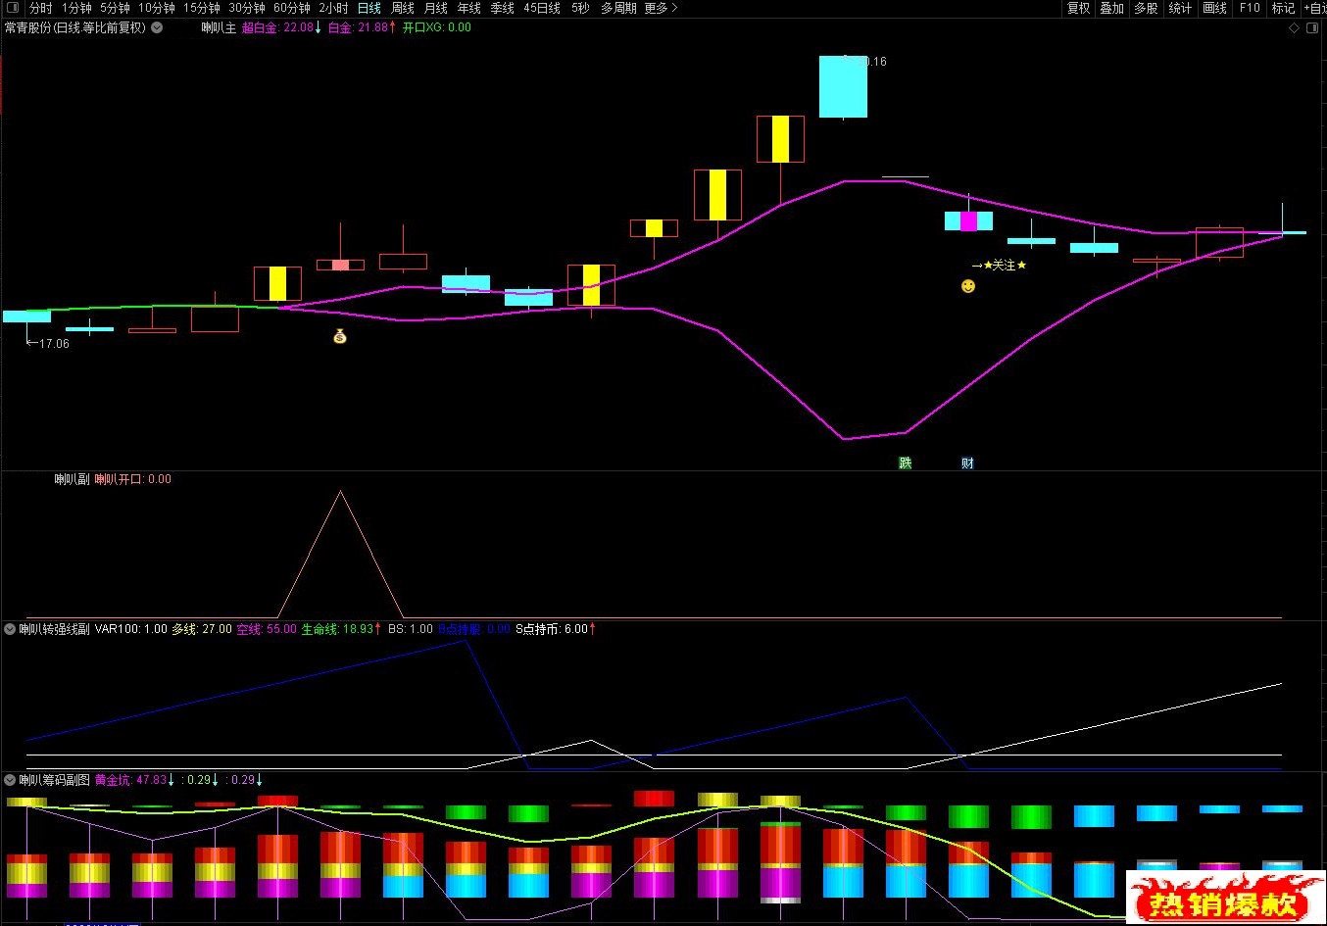Select the 月线 monthly period

click(x=436, y=8)
